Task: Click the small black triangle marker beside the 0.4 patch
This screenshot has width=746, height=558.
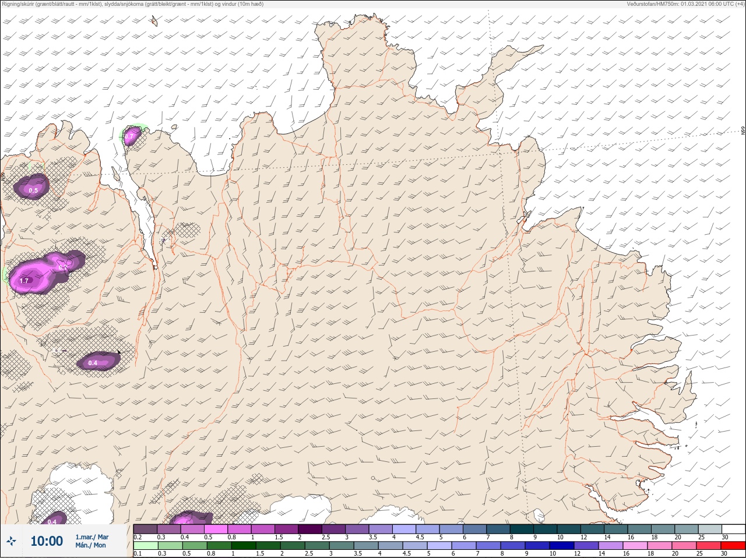Action: [119, 352]
